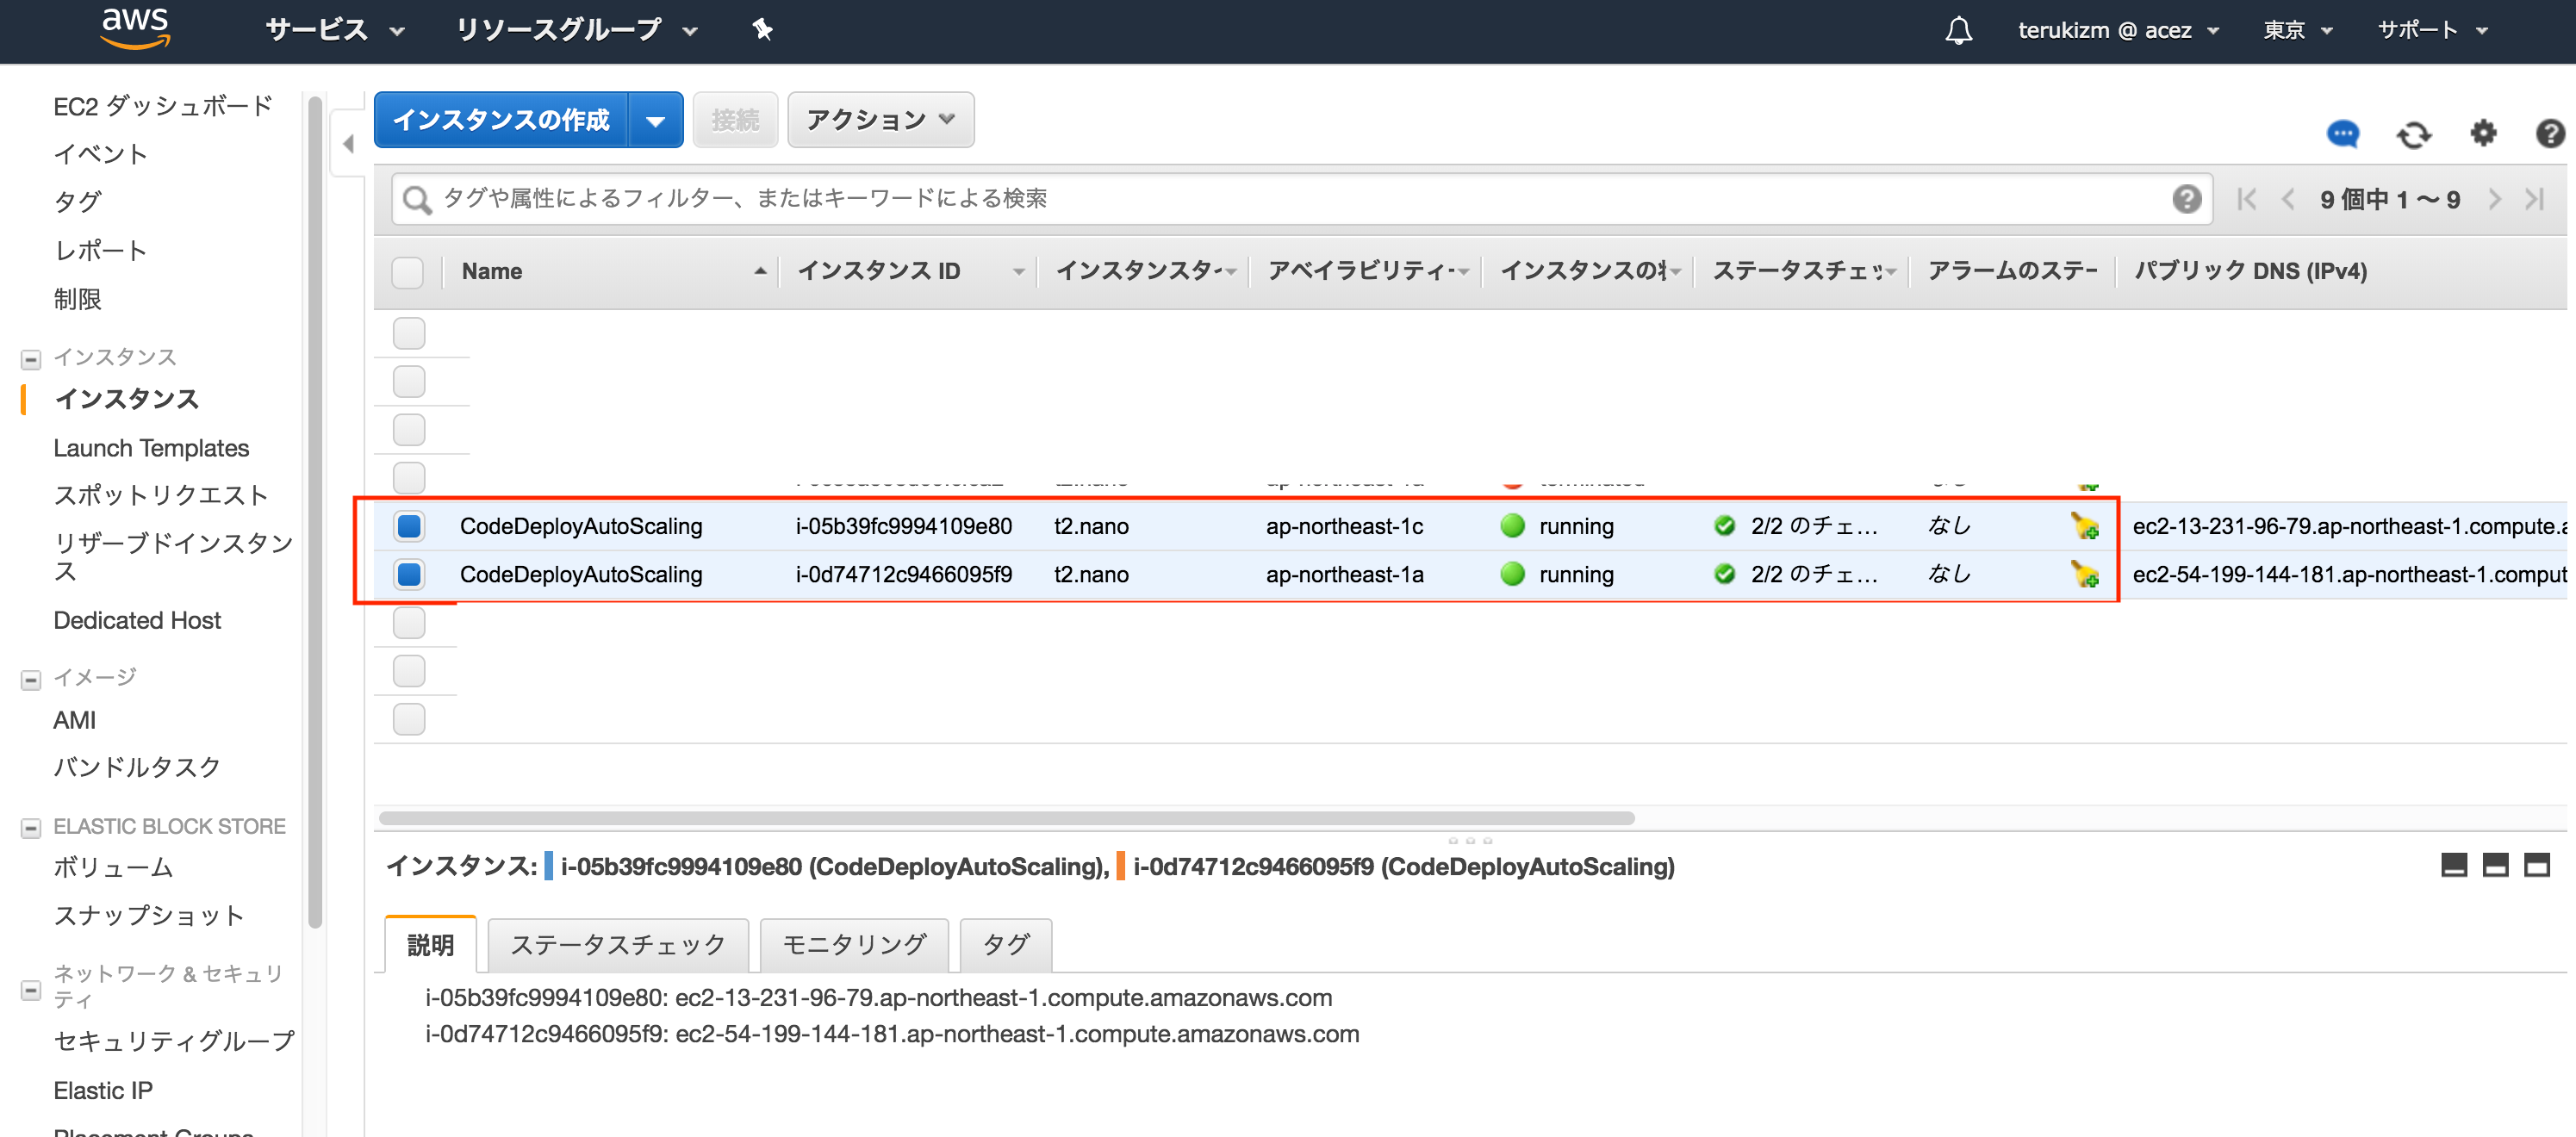Go to first page of results
The width and height of the screenshot is (2576, 1137).
tap(2246, 199)
